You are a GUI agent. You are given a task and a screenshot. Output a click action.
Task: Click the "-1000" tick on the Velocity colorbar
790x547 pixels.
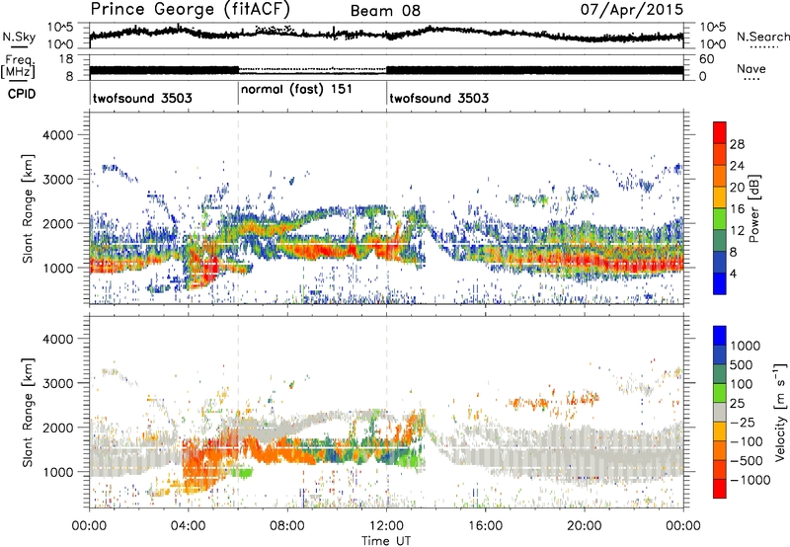[x=750, y=480]
